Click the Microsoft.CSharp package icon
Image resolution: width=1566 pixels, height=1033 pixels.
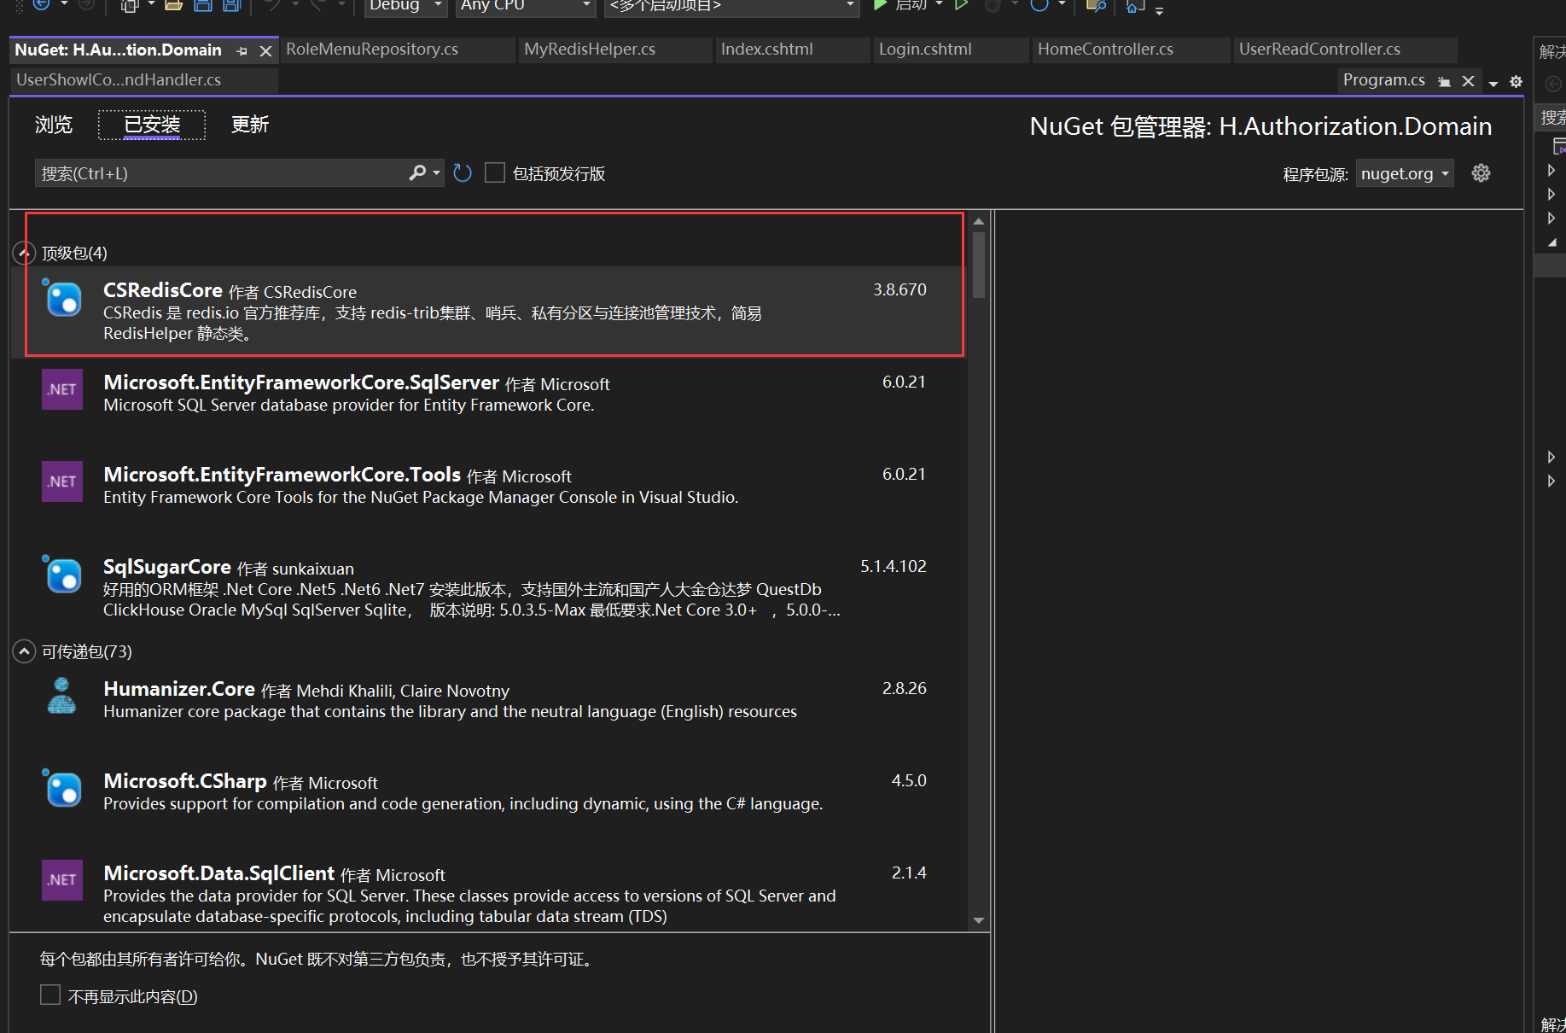(x=62, y=788)
